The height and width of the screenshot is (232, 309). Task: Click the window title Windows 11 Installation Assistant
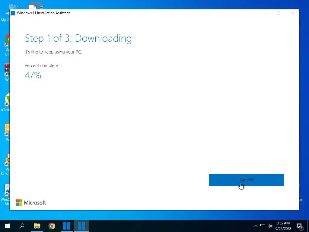(x=43, y=13)
